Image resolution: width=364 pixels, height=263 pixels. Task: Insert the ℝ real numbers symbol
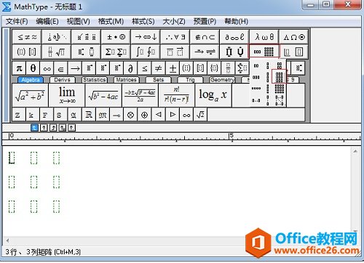[89, 115]
